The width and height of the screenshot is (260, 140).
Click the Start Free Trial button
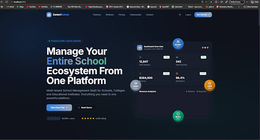pos(59,108)
